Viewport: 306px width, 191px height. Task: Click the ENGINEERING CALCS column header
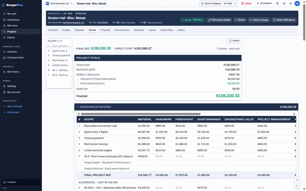pos(239,119)
